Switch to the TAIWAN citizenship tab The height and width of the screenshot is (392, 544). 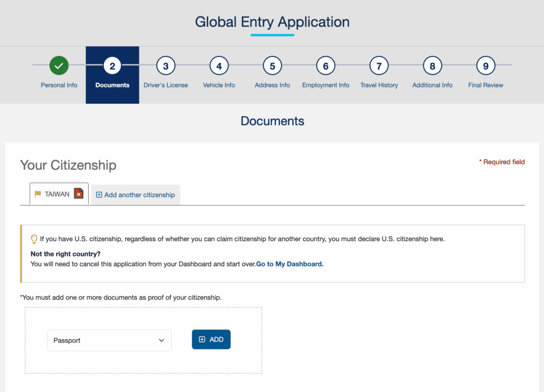(56, 193)
